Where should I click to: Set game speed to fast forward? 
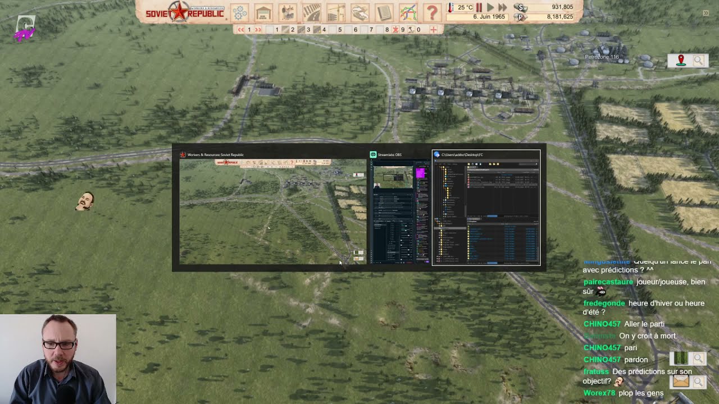click(x=503, y=7)
